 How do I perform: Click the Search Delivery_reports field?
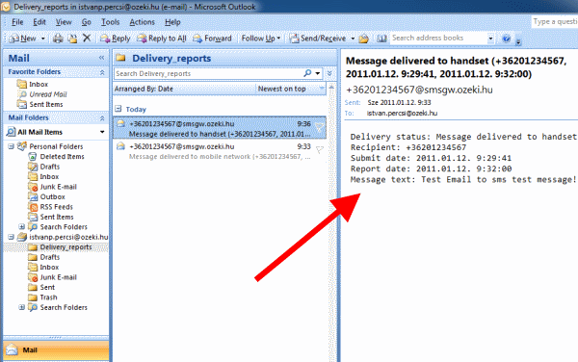[208, 74]
